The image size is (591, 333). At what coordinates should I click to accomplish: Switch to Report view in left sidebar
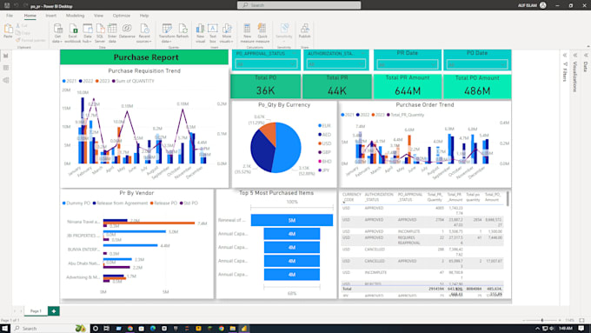[x=6, y=56]
